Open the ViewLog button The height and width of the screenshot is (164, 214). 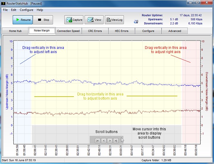(114, 20)
